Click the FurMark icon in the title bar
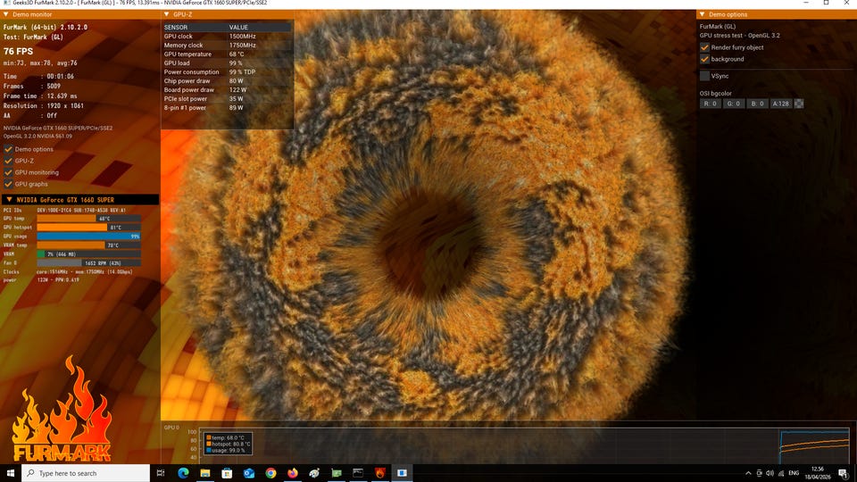Screen dimensions: 857x482 (x=6, y=3)
